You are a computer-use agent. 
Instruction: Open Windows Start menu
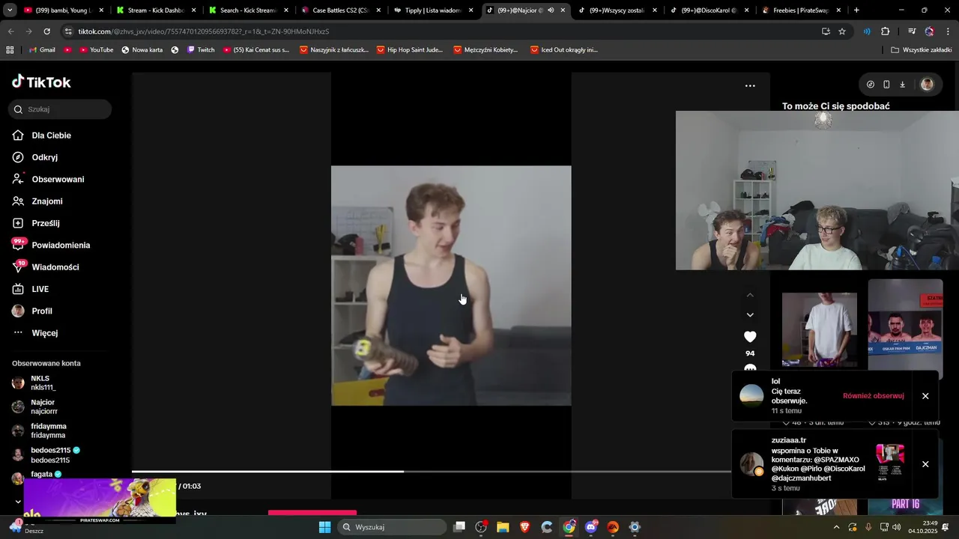pyautogui.click(x=325, y=527)
